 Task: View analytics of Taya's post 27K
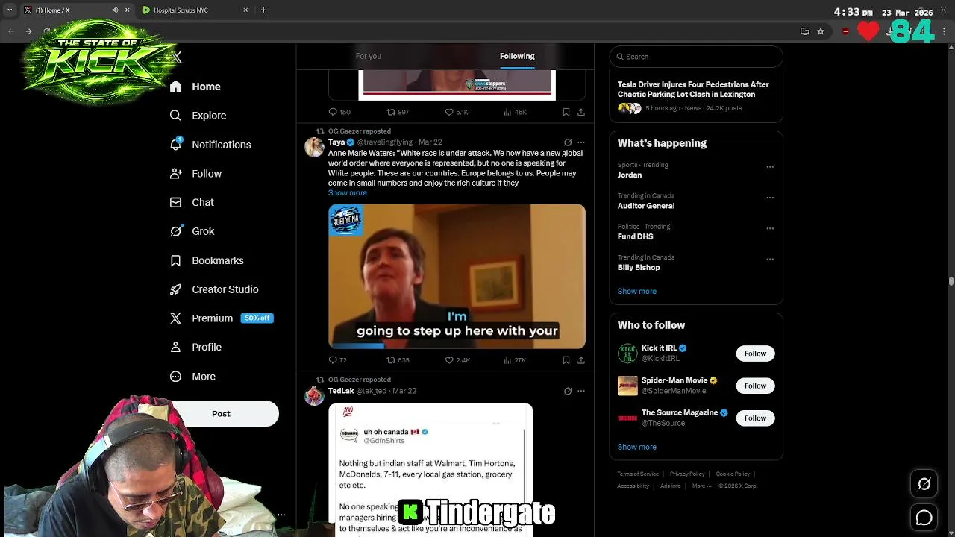[x=515, y=360]
